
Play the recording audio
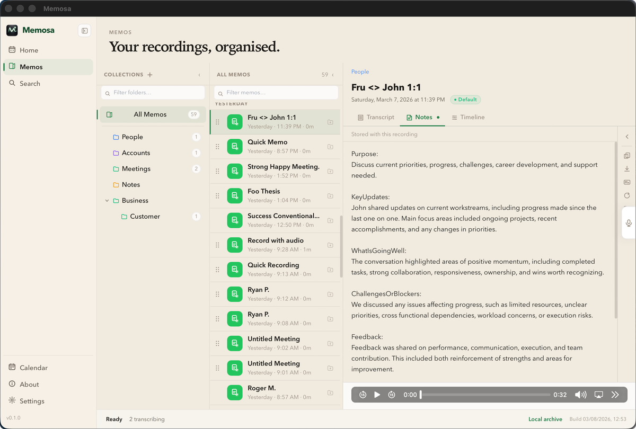point(377,395)
